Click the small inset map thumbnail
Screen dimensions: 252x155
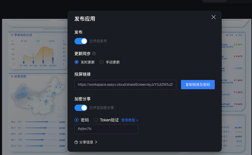[62, 112]
